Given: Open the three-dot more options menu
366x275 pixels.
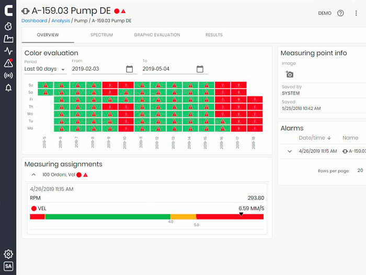Looking at the screenshot, I should 356,13.
